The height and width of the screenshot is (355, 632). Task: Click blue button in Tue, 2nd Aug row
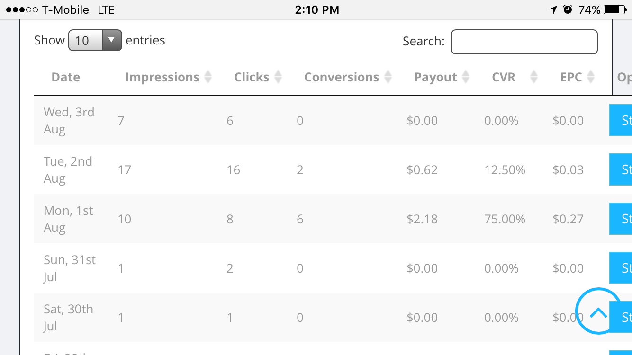[621, 169]
